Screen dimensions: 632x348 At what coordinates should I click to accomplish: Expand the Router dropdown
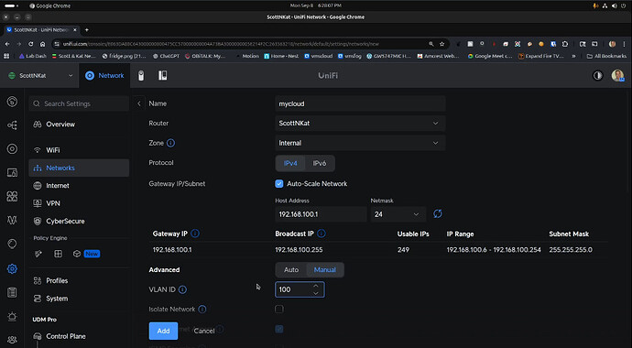360,124
